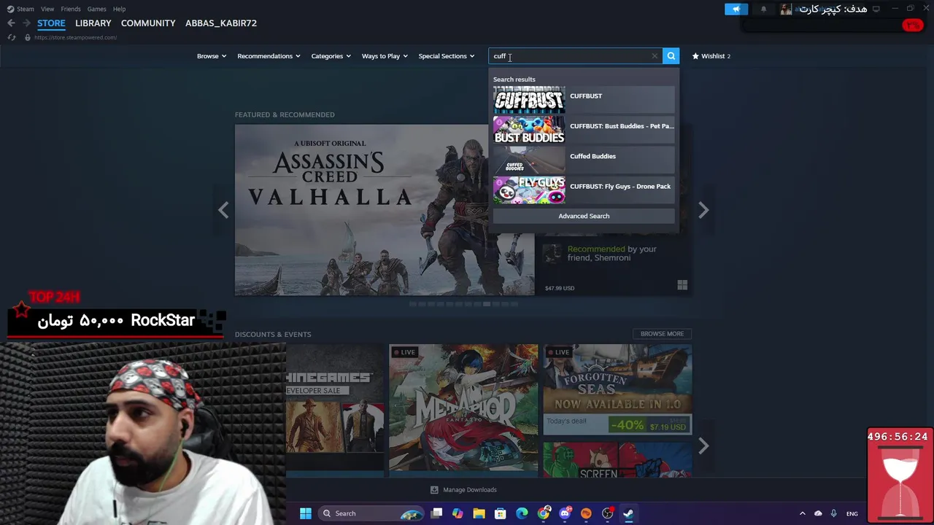Switch ENG input language indicator
This screenshot has height=525, width=934.
click(x=852, y=513)
